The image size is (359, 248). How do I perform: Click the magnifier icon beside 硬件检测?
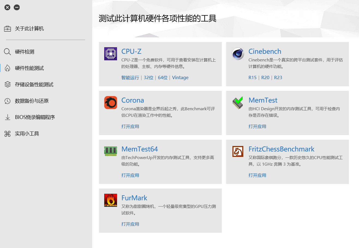[x=7, y=52]
